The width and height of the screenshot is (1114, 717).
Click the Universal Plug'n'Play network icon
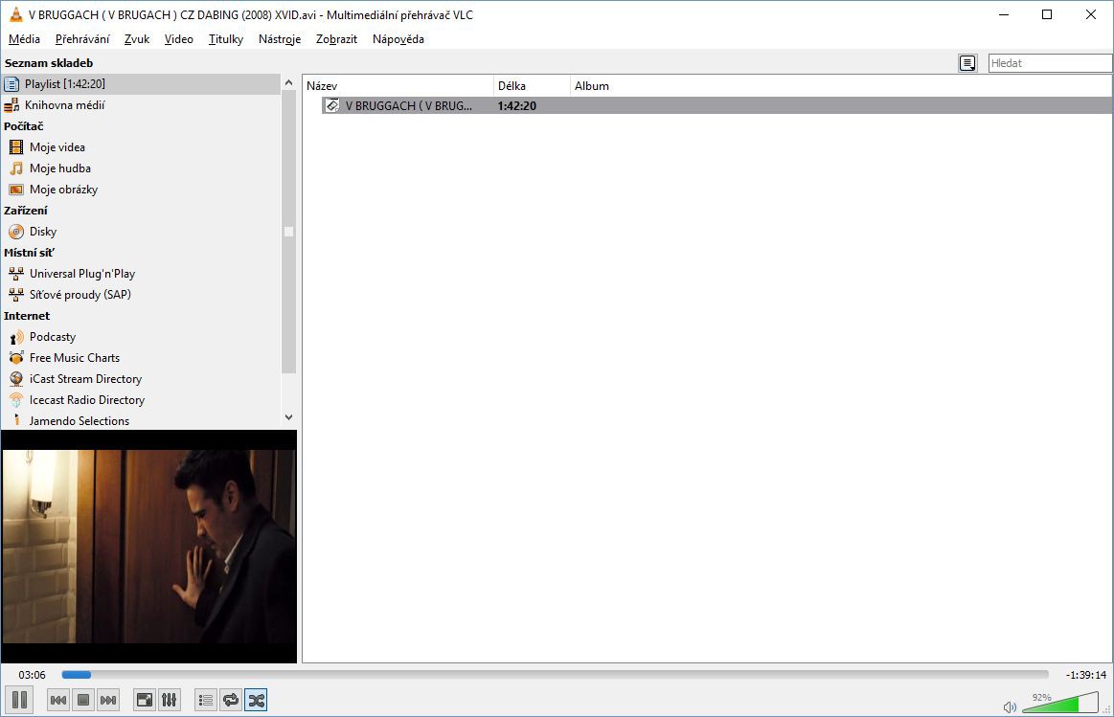pos(15,274)
